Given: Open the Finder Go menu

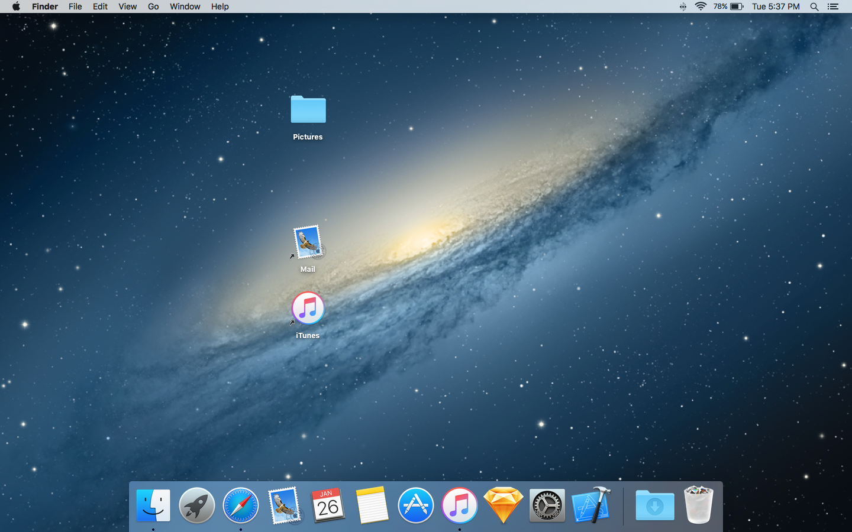Looking at the screenshot, I should click(153, 7).
